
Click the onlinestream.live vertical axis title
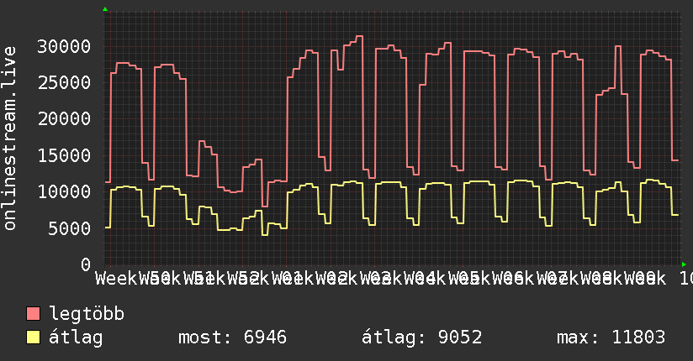click(9, 139)
